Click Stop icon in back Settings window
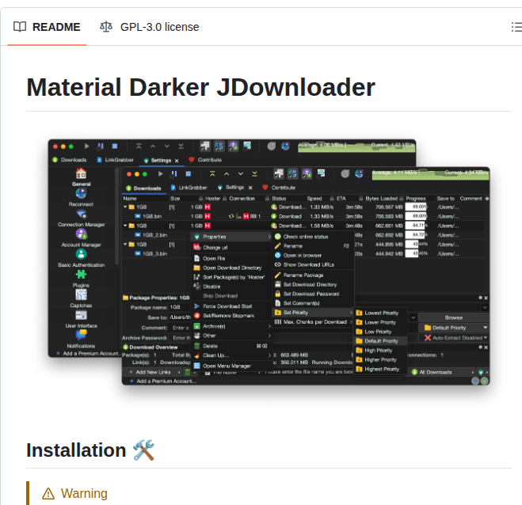 pos(115,146)
